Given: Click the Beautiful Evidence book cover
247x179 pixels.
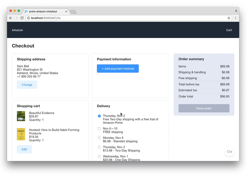Looking at the screenshot, I should click(21, 116).
